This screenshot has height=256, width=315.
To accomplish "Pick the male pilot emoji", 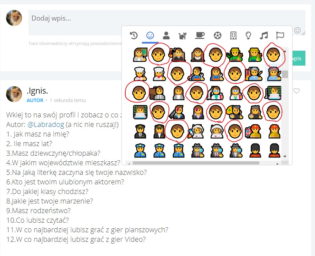I will (140, 131).
